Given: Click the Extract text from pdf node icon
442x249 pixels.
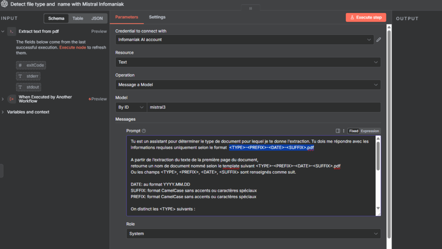Looking at the screenshot, I should click(12, 31).
